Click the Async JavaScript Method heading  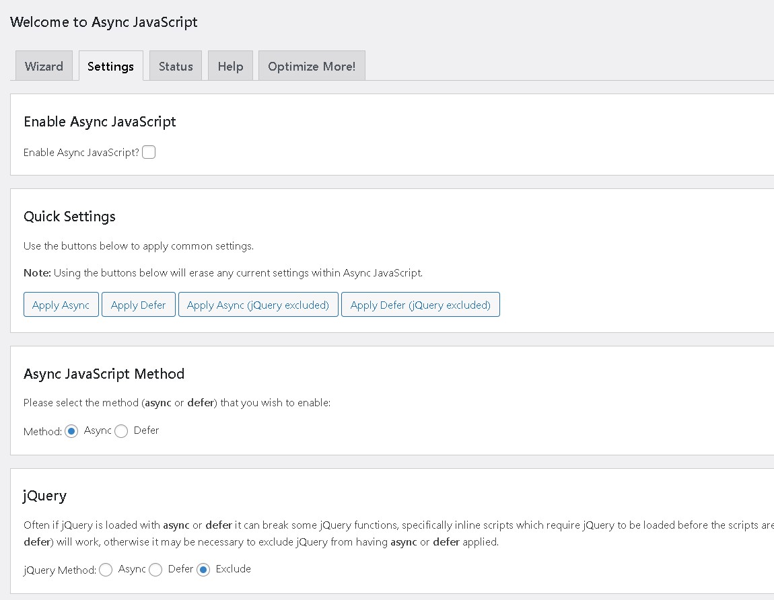coord(104,374)
